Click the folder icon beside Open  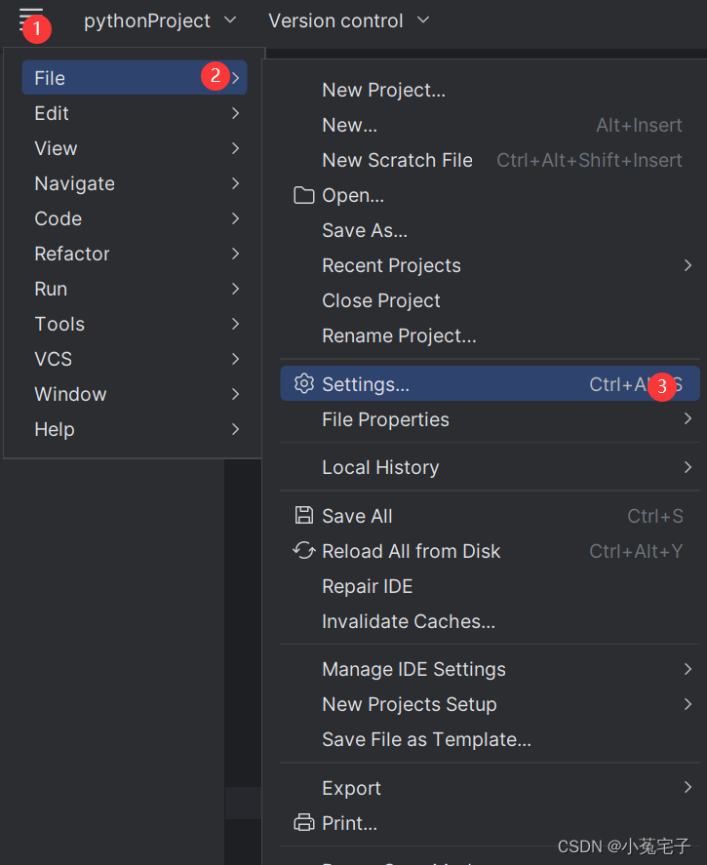304,195
